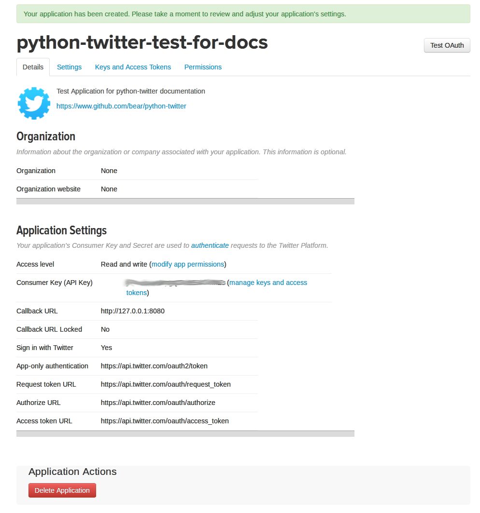Click the red Delete Application button
Viewport: 480px width, 513px height.
pos(62,490)
